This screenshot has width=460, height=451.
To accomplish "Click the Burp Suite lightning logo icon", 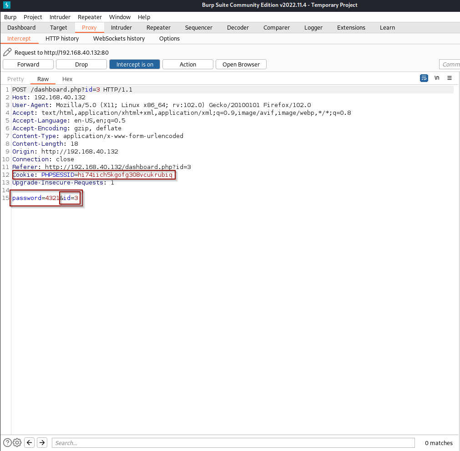I will (x=7, y=5).
